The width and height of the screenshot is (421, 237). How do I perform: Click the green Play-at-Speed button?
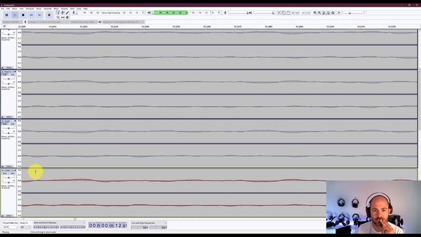[x=339, y=13]
